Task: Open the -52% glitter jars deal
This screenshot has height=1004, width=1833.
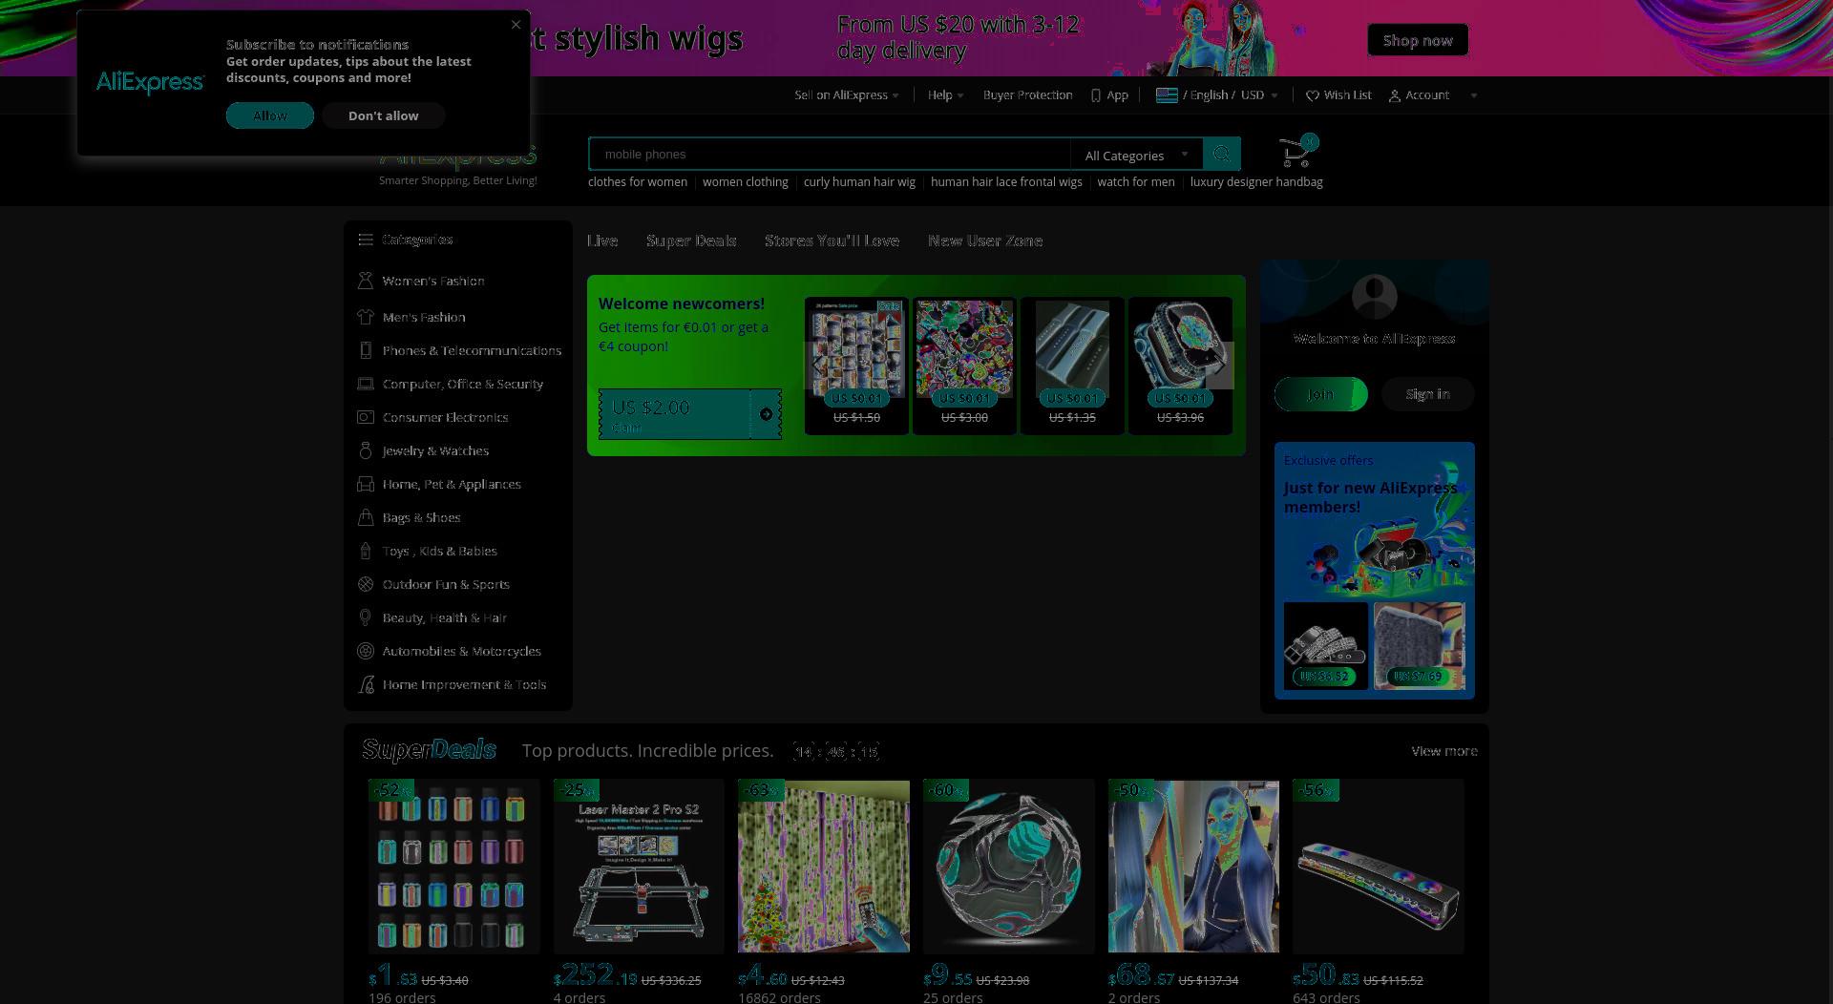Action: tap(453, 867)
